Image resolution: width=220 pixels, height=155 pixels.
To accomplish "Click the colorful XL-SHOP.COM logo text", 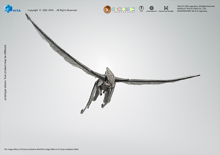I will point(123,10).
